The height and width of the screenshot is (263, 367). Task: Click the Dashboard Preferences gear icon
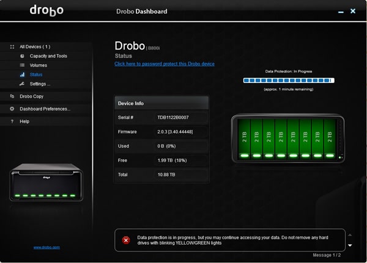(x=12, y=109)
